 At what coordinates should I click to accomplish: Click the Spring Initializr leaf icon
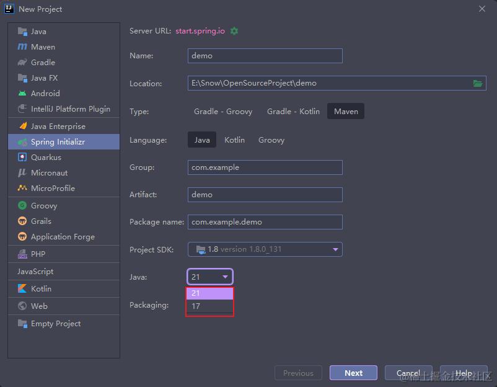click(22, 142)
